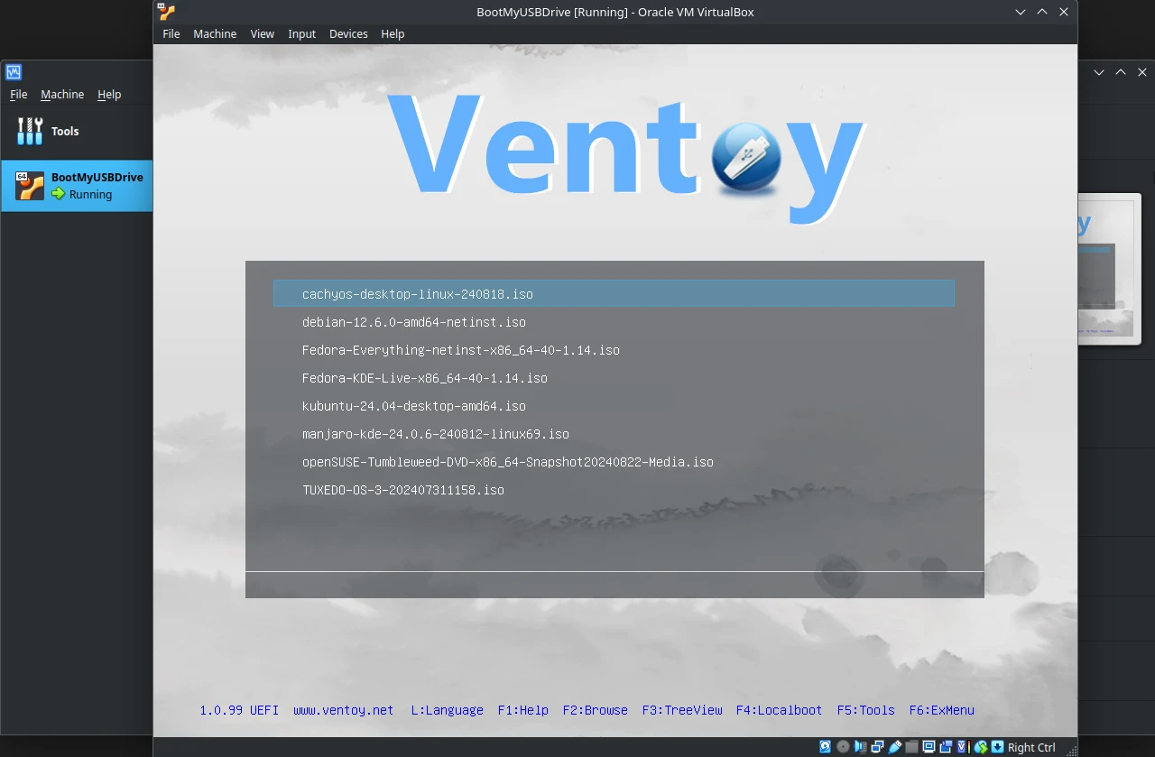Select TUXEDO-OS-3-202407311158.iso entry
1155x757 pixels.
[x=403, y=490]
